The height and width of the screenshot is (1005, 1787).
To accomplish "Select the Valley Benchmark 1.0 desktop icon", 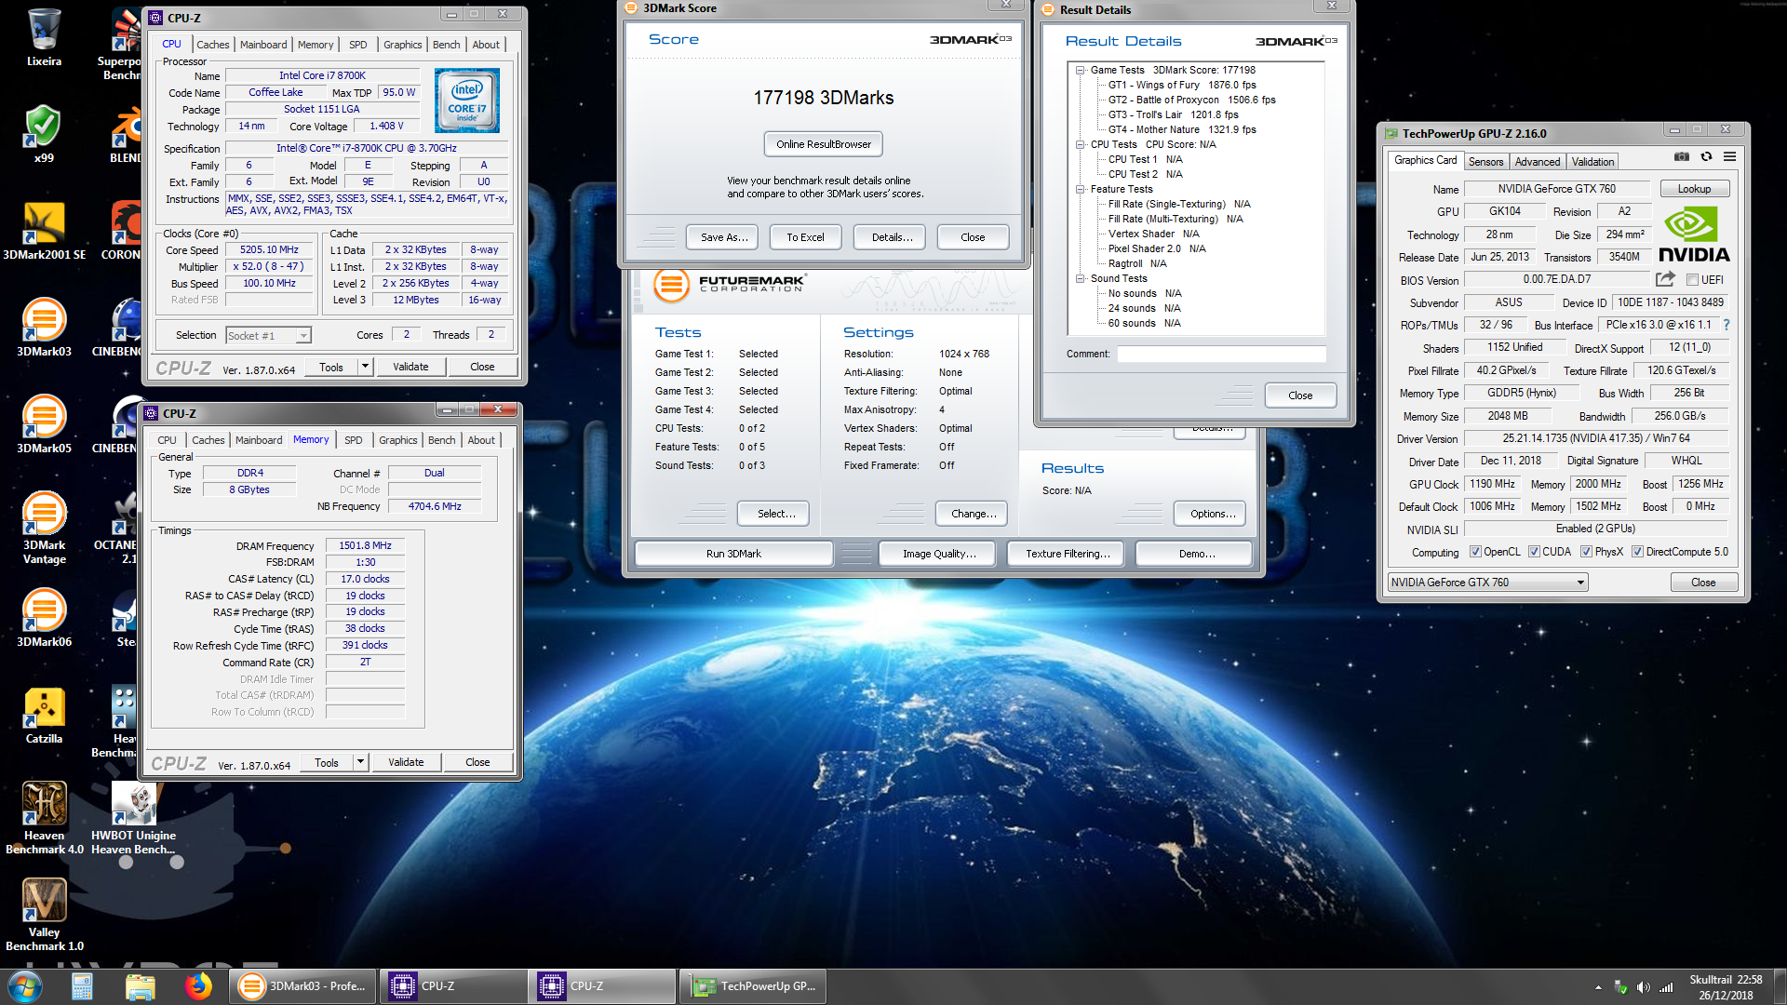I will pyautogui.click(x=44, y=915).
